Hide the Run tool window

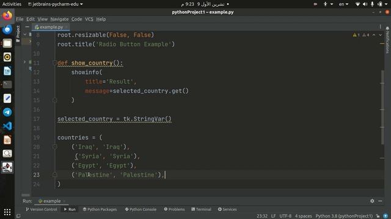[380, 201]
